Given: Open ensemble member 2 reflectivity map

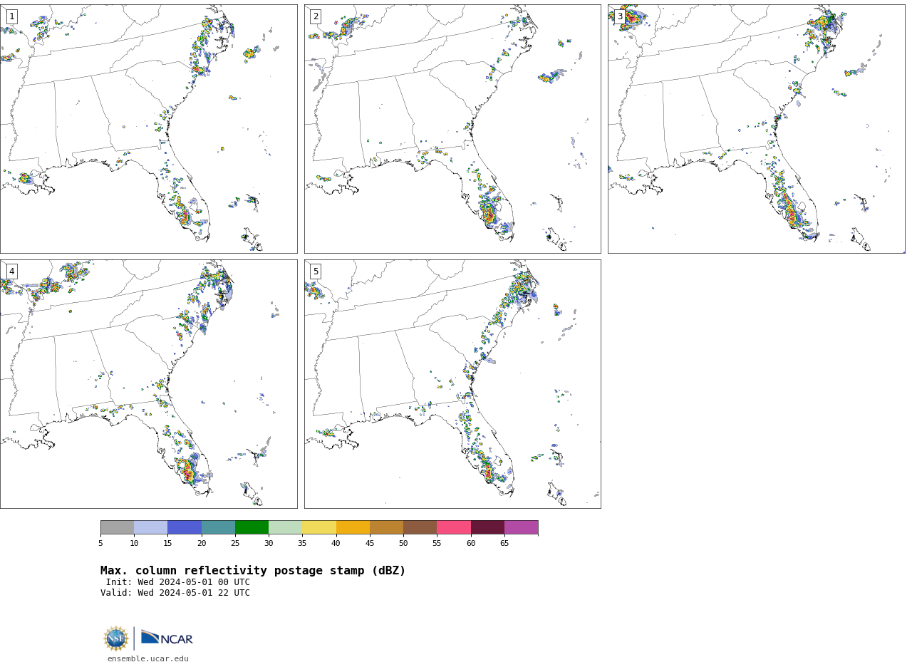Looking at the screenshot, I should [452, 129].
